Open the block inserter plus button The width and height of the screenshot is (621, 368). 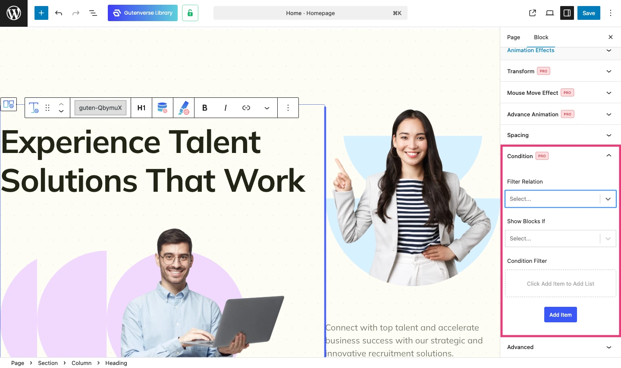(x=41, y=13)
